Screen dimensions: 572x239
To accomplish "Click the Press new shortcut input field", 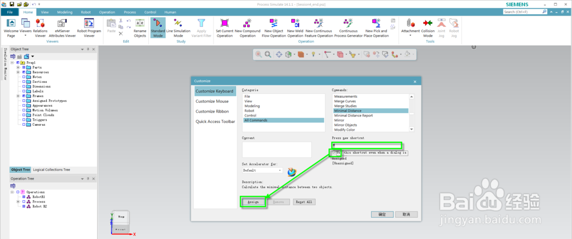I will click(x=367, y=146).
